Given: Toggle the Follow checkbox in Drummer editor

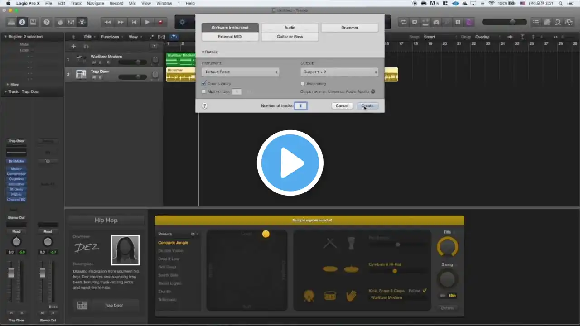Looking at the screenshot, I should click(425, 291).
